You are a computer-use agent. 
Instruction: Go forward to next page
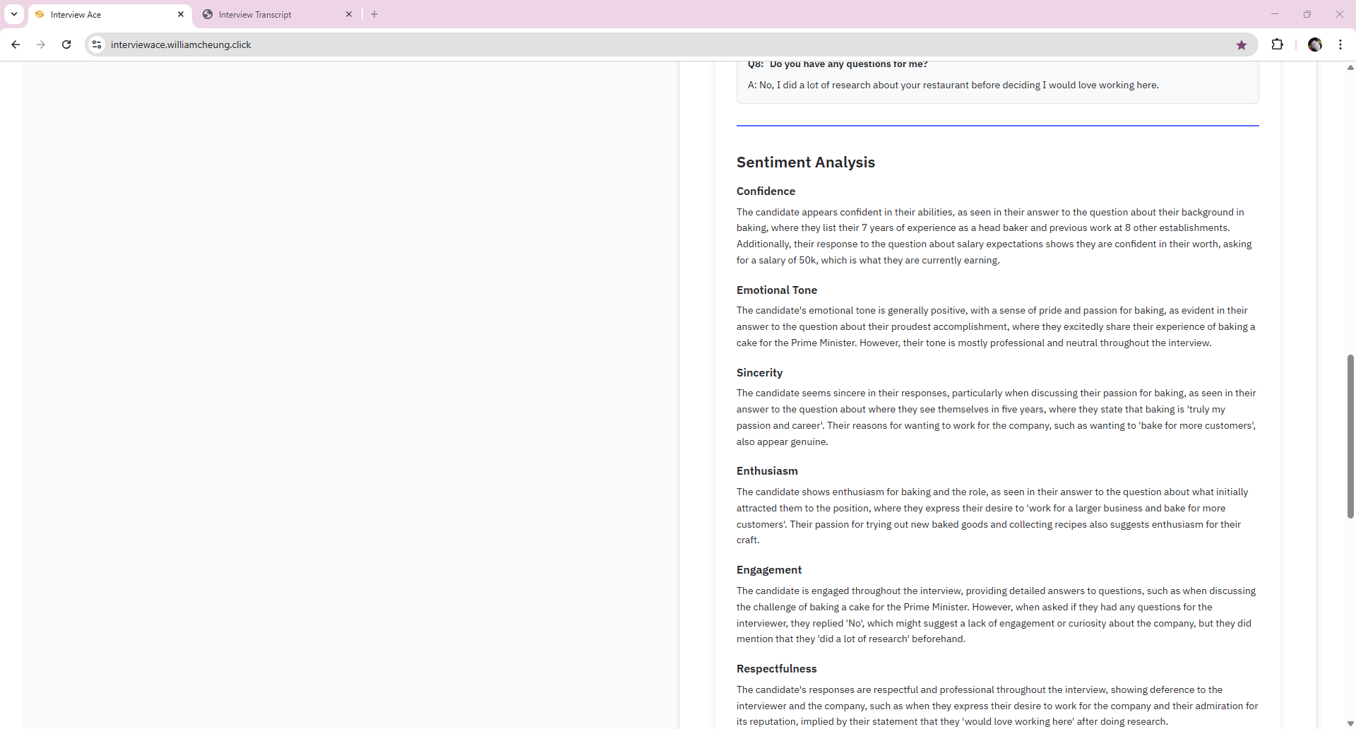[x=41, y=45]
